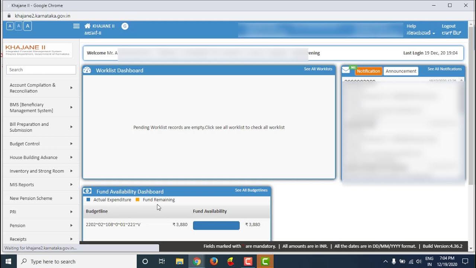Click the Fund Availability money icon

click(x=87, y=191)
